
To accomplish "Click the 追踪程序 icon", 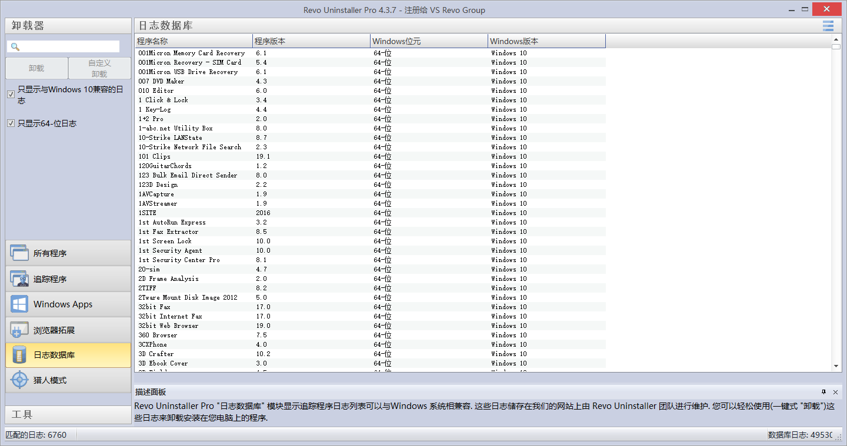I will click(19, 279).
